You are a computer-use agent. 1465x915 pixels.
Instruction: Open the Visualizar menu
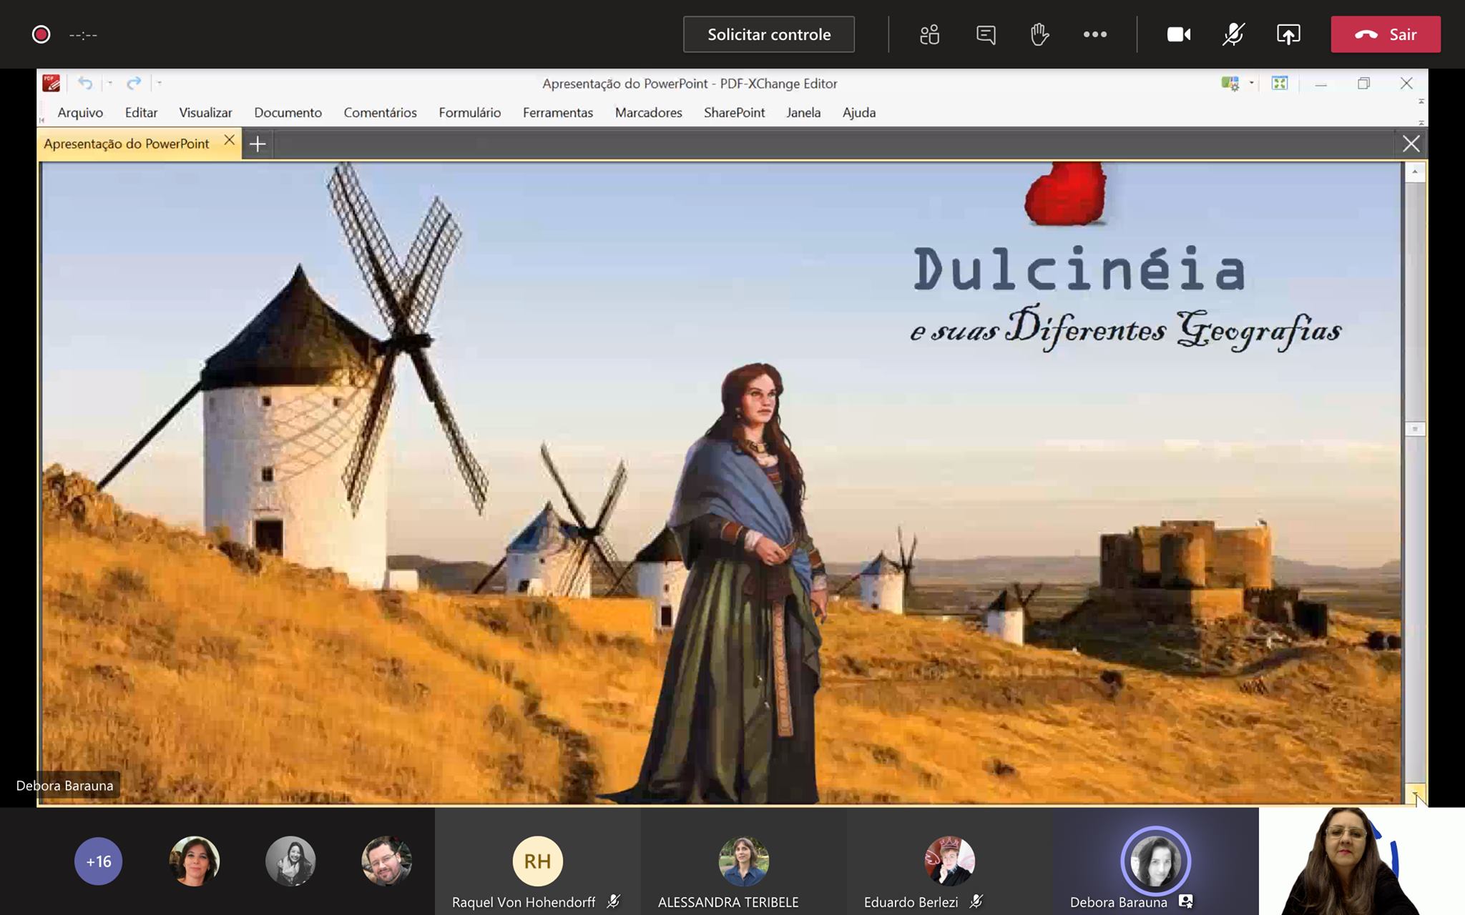pyautogui.click(x=205, y=112)
